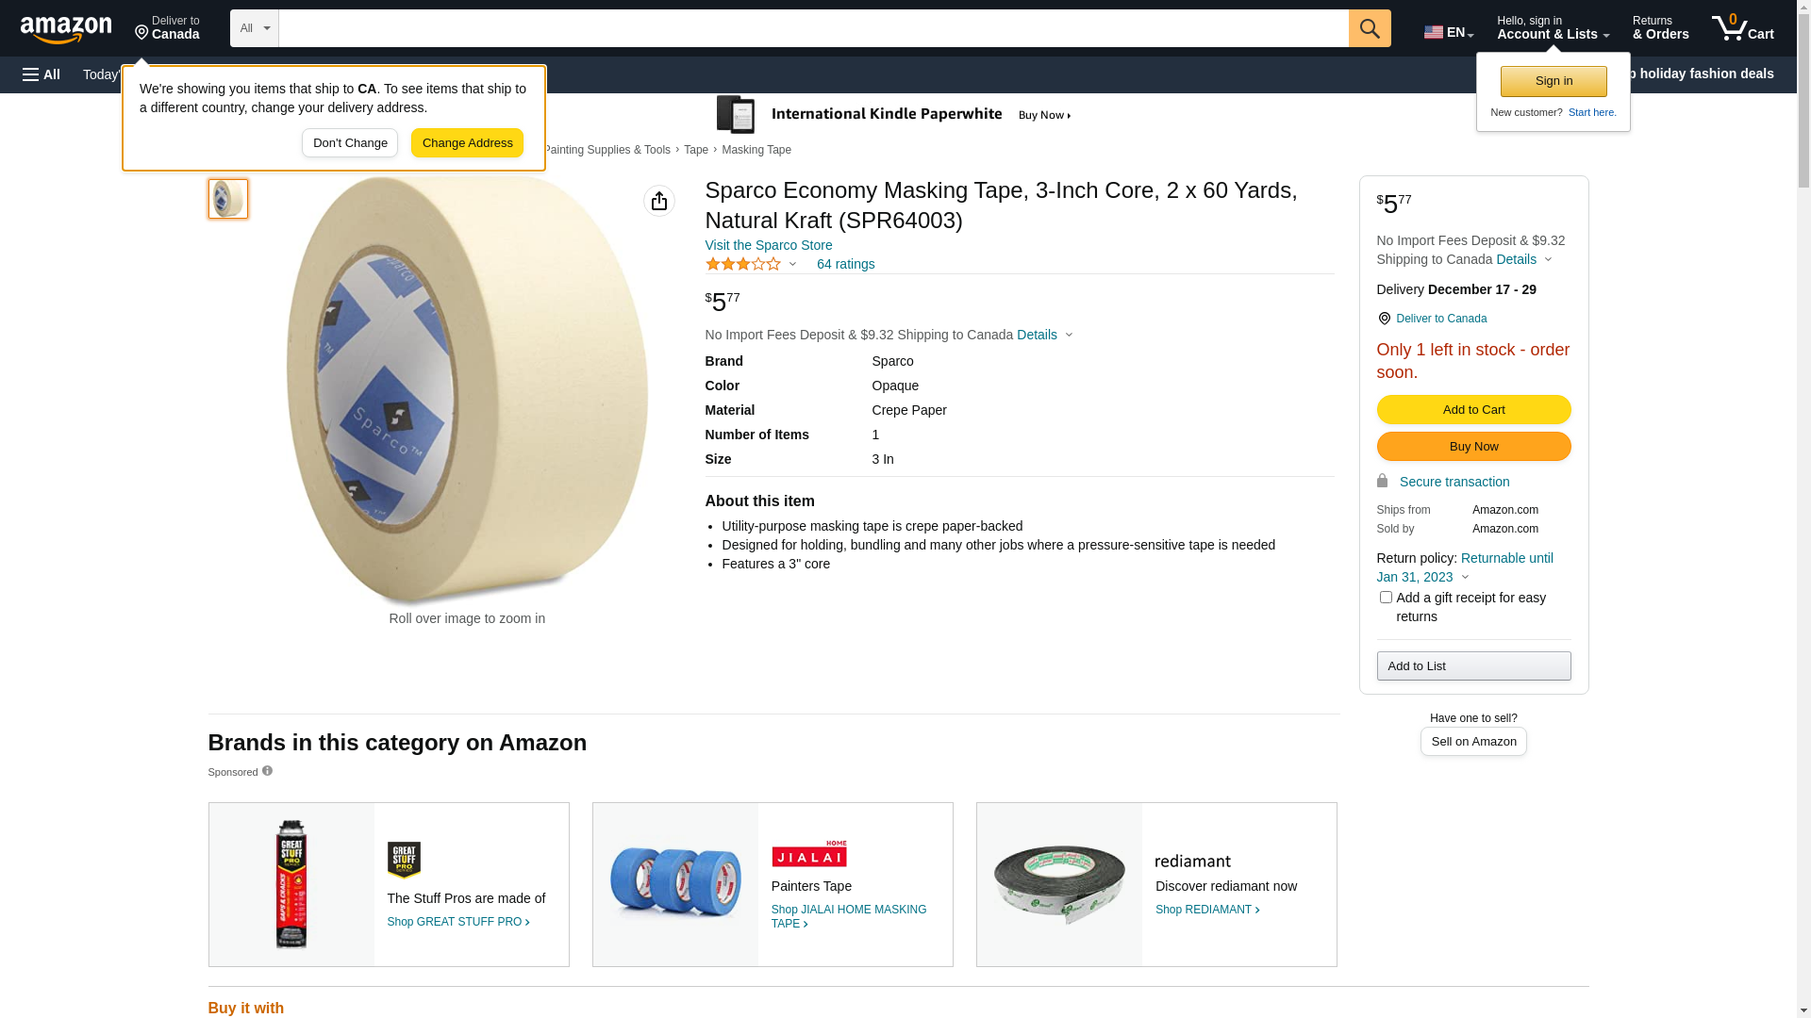Open the search category All dropdown
The height and width of the screenshot is (1018, 1811).
(x=254, y=28)
